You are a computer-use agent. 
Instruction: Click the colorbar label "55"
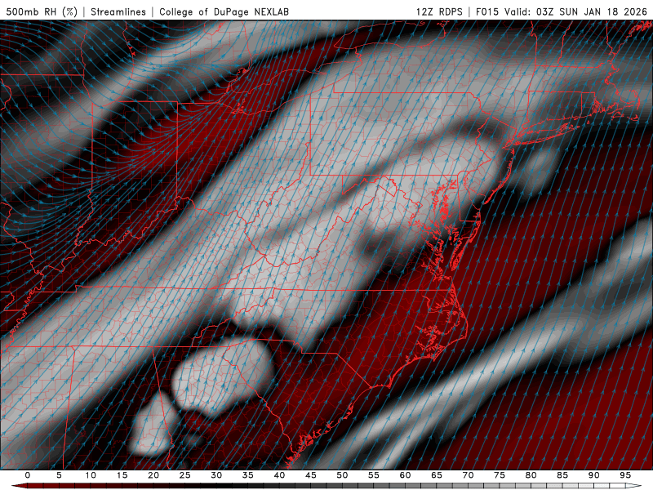(374, 475)
